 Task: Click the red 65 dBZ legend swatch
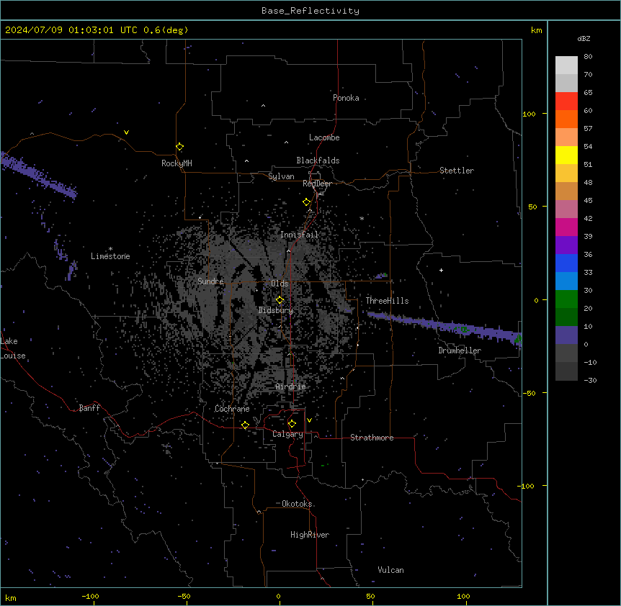[x=566, y=101]
